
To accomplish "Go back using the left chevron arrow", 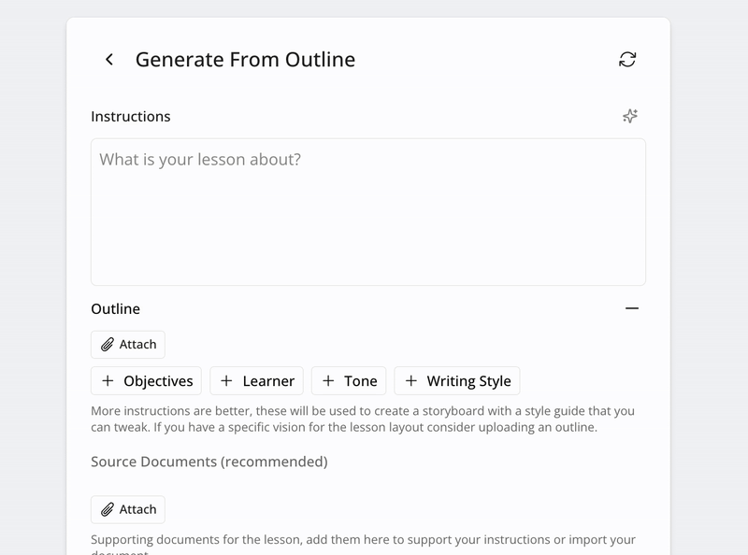I will 109,60.
